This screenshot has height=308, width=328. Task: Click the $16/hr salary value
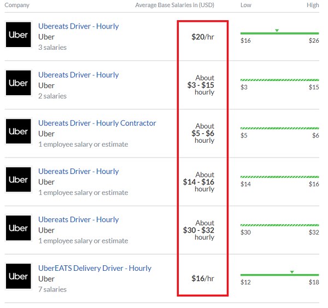pos(203,278)
